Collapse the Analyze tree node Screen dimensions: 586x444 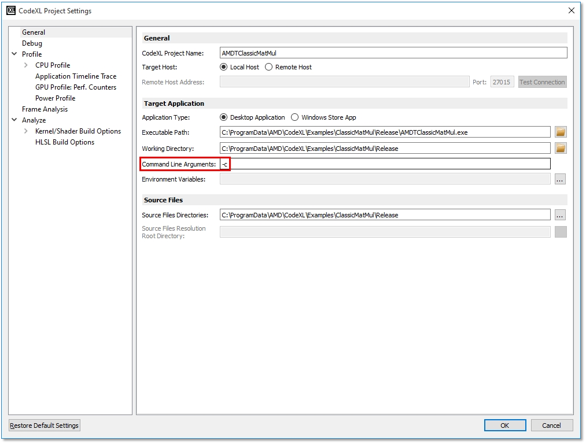point(14,120)
